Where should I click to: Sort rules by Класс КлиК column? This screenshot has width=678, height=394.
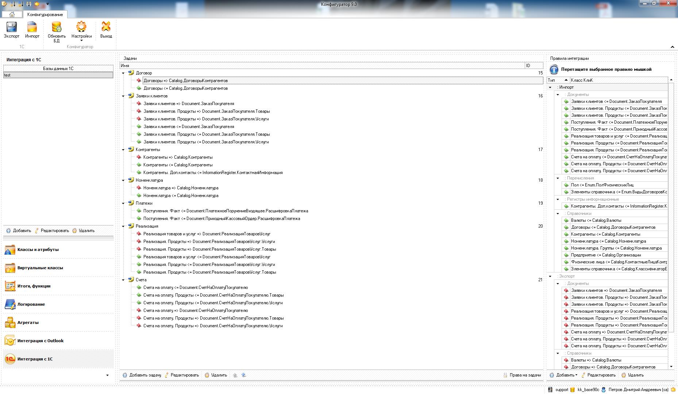pos(619,80)
